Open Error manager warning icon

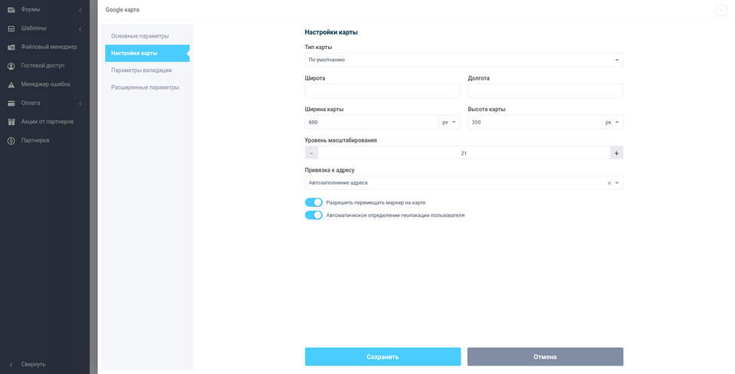pyautogui.click(x=11, y=84)
